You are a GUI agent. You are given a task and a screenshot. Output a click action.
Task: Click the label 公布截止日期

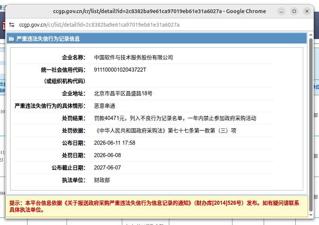pos(68,168)
